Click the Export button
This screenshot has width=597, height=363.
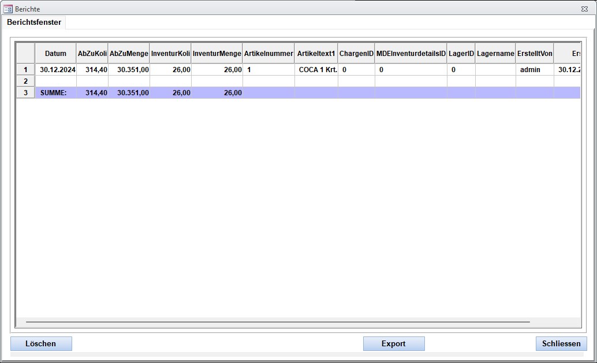(x=393, y=343)
